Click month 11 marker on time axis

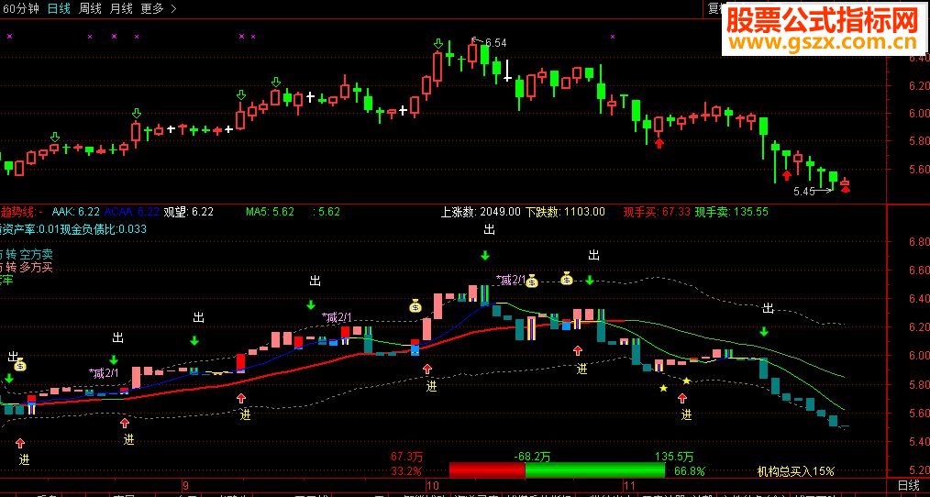click(x=628, y=485)
